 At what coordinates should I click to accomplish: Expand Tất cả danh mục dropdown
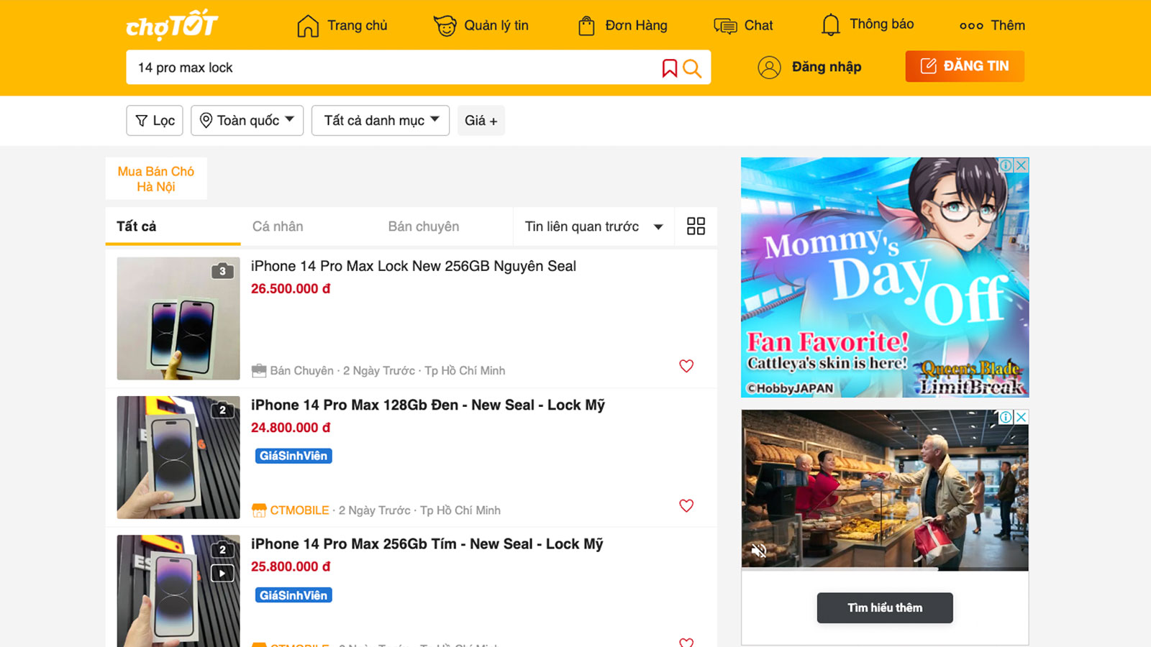coord(381,121)
